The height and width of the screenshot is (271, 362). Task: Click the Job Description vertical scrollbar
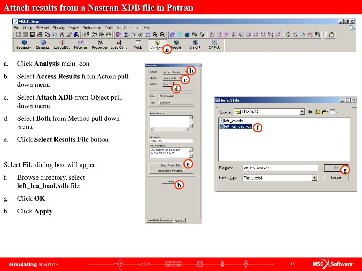(x=191, y=153)
